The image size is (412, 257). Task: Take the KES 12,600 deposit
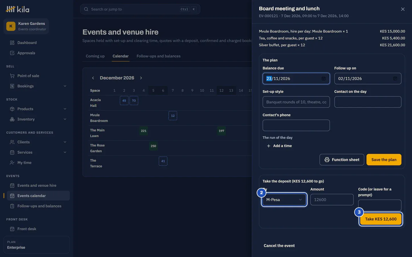tap(381, 219)
